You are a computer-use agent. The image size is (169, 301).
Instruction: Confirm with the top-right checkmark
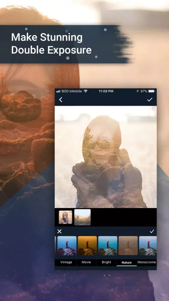150,99
